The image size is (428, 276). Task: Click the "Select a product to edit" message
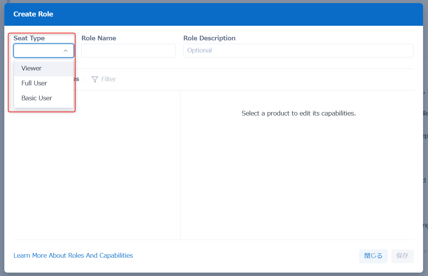(x=299, y=113)
